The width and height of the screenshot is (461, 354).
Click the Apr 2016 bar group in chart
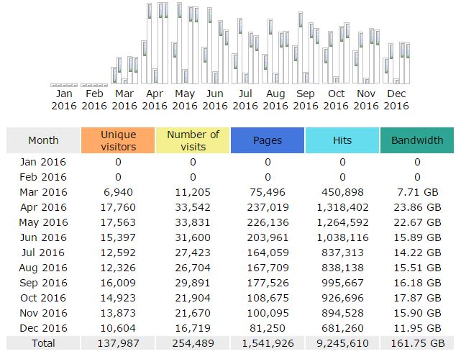(155, 45)
